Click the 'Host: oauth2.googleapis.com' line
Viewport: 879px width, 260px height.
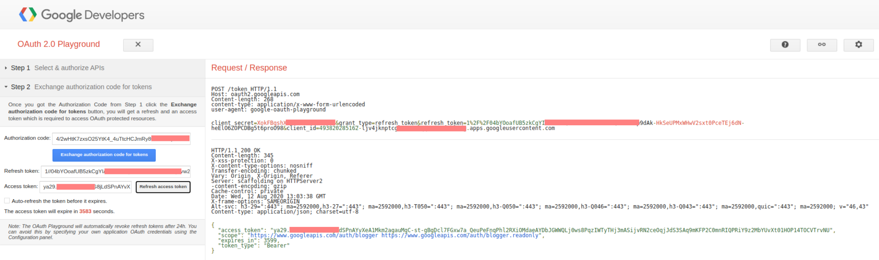(255, 94)
